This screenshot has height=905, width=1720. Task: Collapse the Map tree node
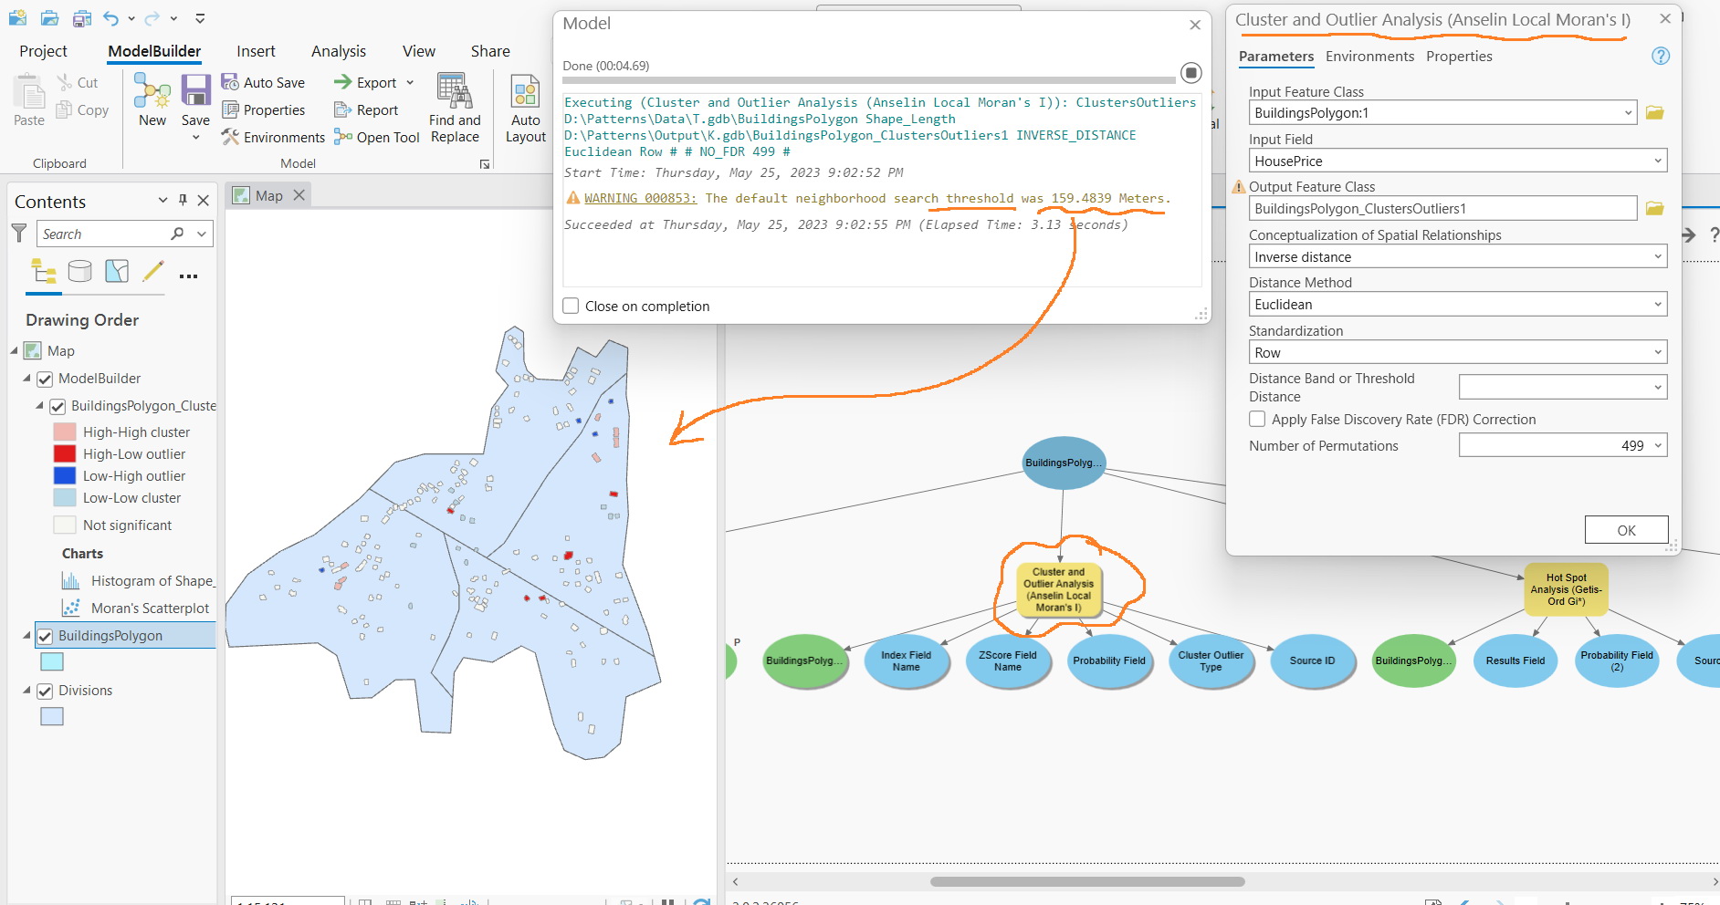[x=14, y=350]
